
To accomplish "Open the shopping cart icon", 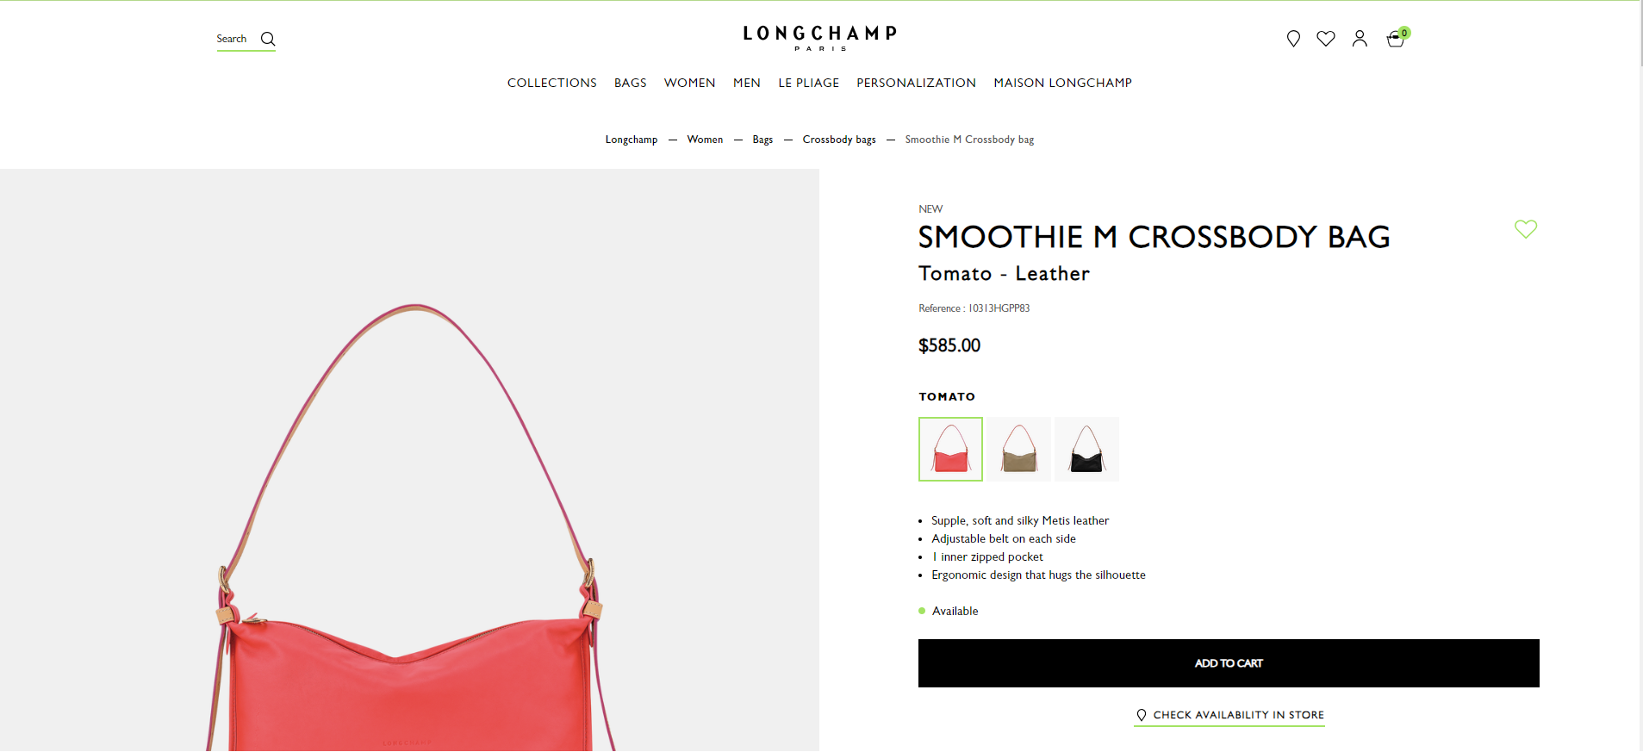I will pos(1396,39).
